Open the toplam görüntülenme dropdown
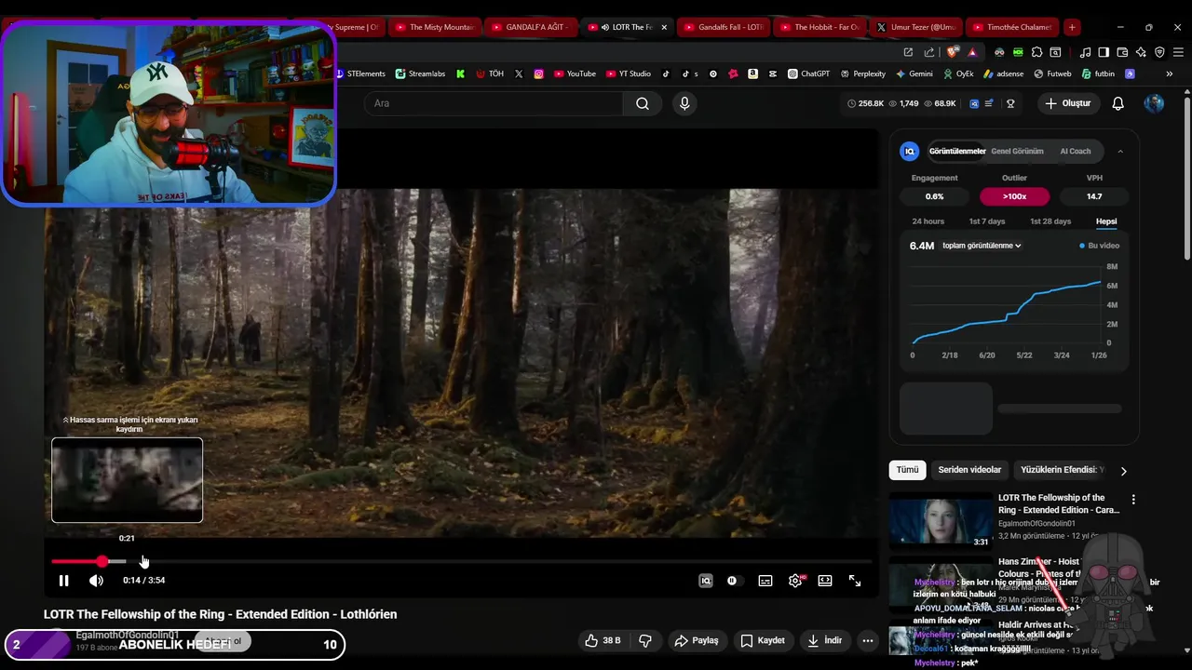Viewport: 1192px width, 670px height. pyautogui.click(x=982, y=246)
